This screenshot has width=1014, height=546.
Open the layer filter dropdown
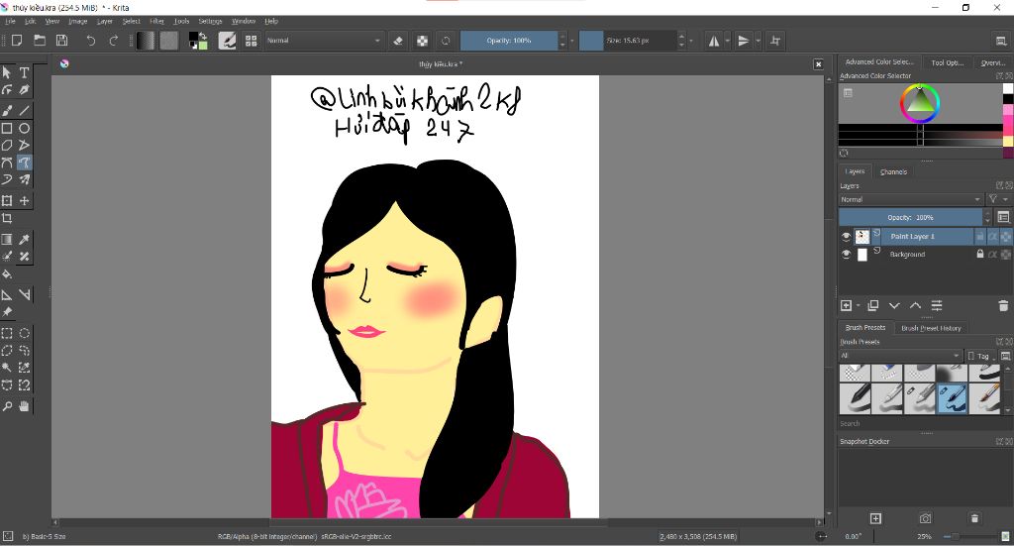click(x=996, y=199)
